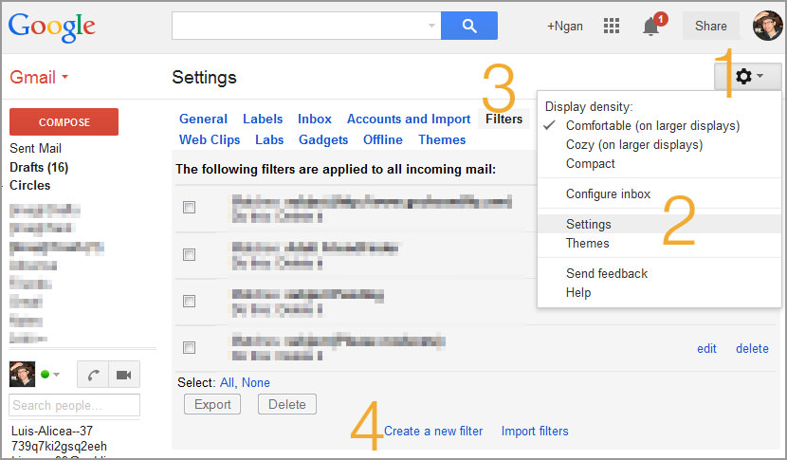Viewport: 787px width, 460px height.
Task: Open the Offline settings tab
Action: 383,139
